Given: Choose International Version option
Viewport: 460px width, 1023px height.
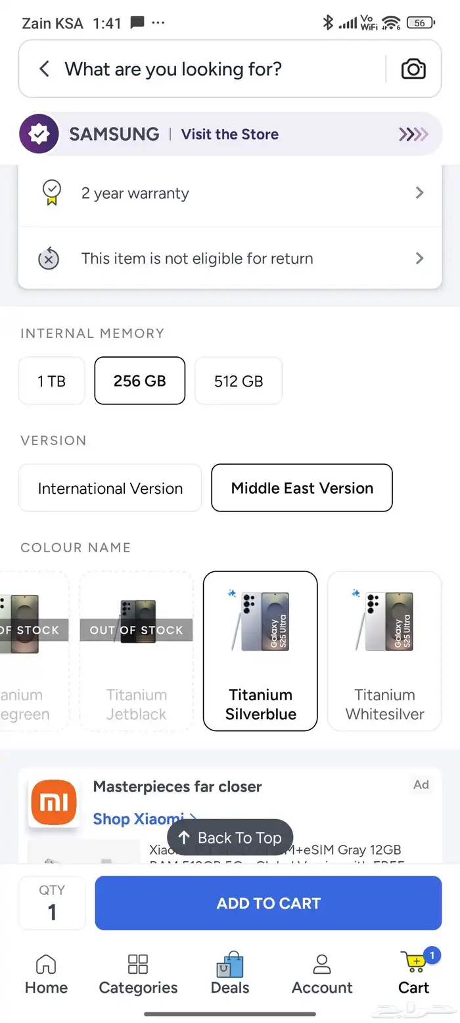Looking at the screenshot, I should point(110,488).
